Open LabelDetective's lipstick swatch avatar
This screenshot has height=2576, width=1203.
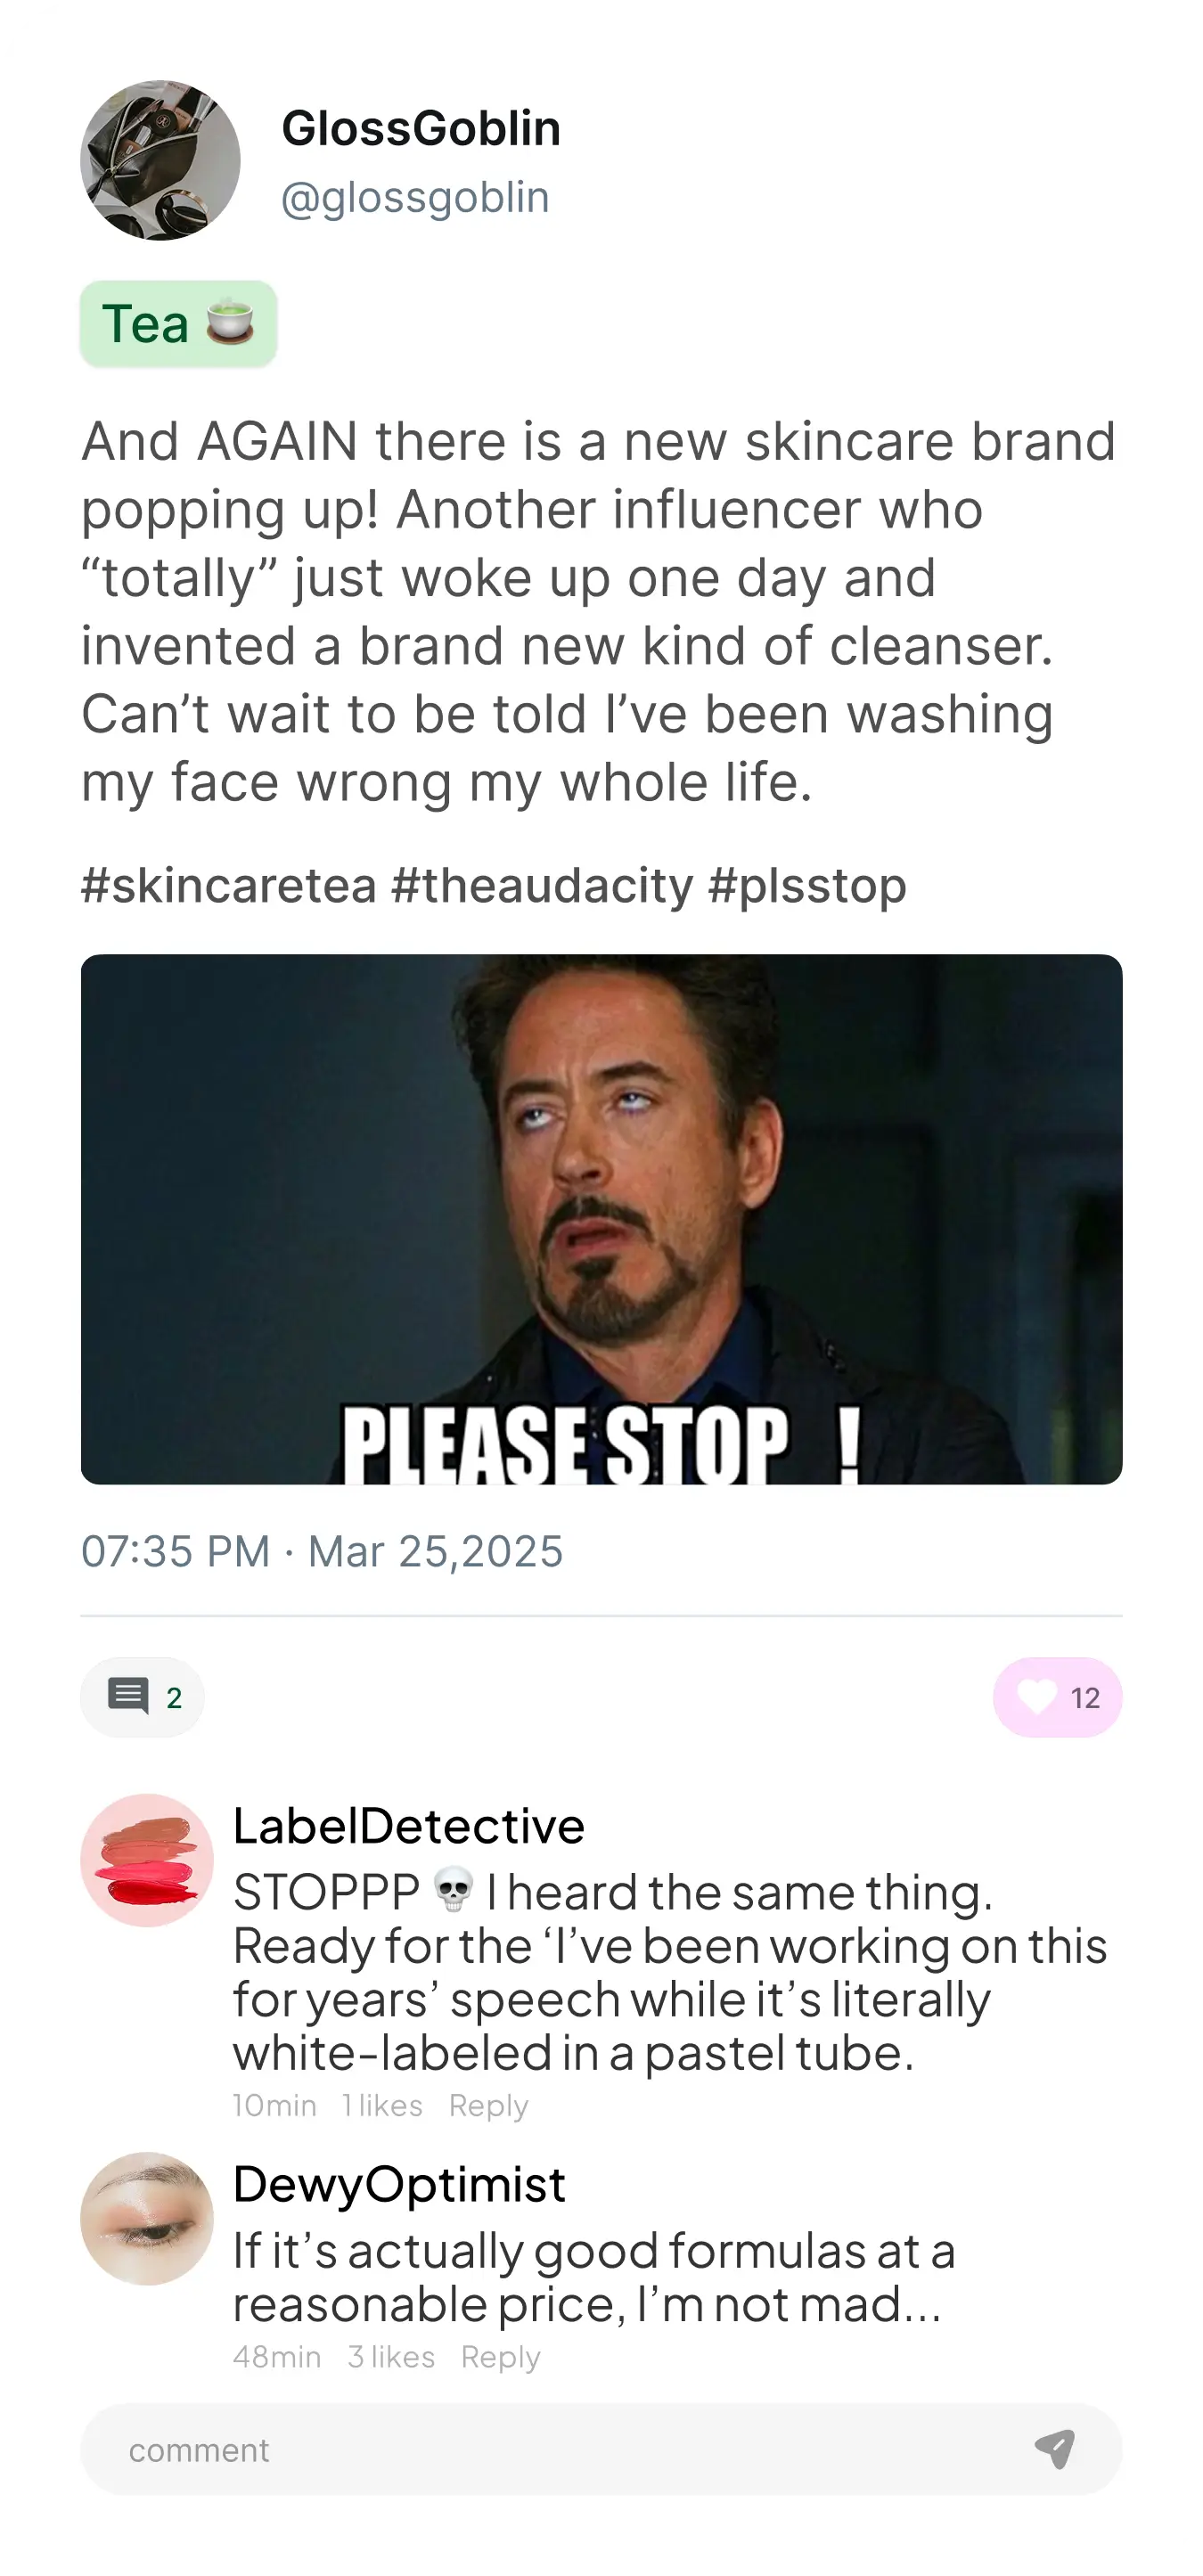(147, 1860)
